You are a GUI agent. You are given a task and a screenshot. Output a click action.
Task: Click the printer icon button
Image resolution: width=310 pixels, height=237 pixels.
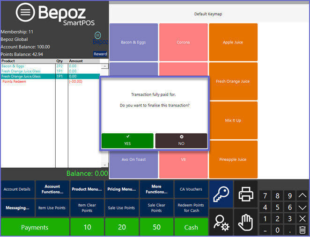[x=246, y=194]
